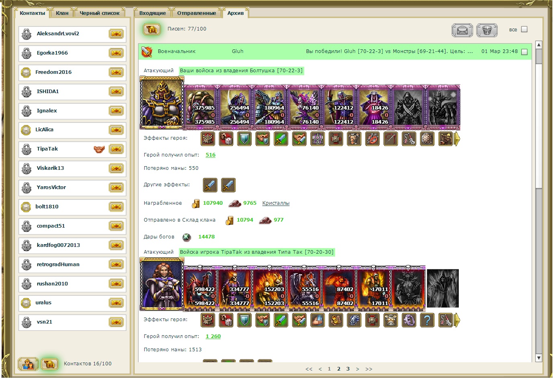Message kardfog0072013 via envelope icon
556x383 pixels.
(117, 245)
